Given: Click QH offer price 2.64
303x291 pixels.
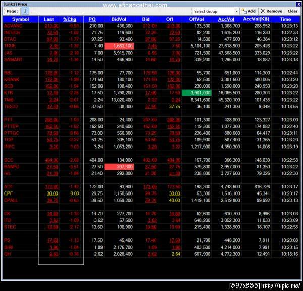Looking at the screenshot, I should (x=176, y=254).
